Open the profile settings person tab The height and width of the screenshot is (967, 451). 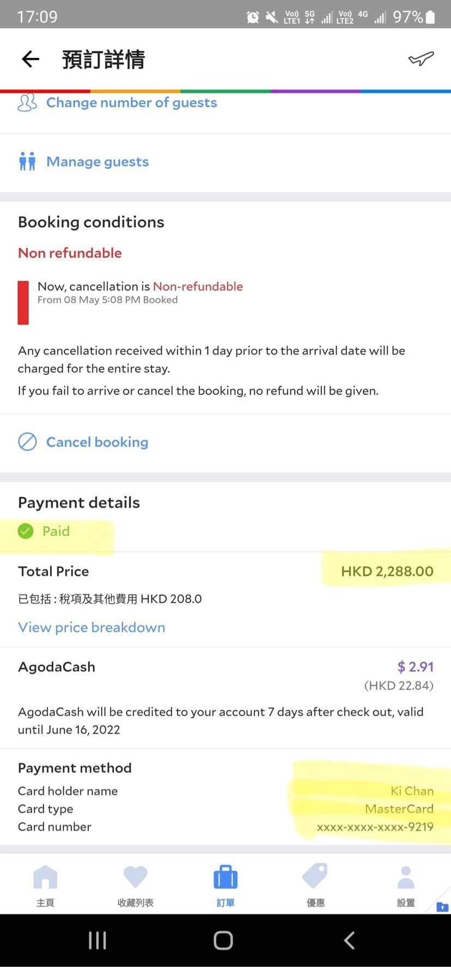point(406,885)
